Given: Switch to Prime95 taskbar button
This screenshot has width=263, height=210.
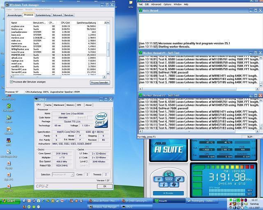Looking at the screenshot, I should coord(169,201).
